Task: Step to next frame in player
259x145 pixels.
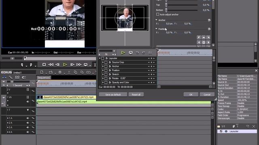Action: pos(72,65)
